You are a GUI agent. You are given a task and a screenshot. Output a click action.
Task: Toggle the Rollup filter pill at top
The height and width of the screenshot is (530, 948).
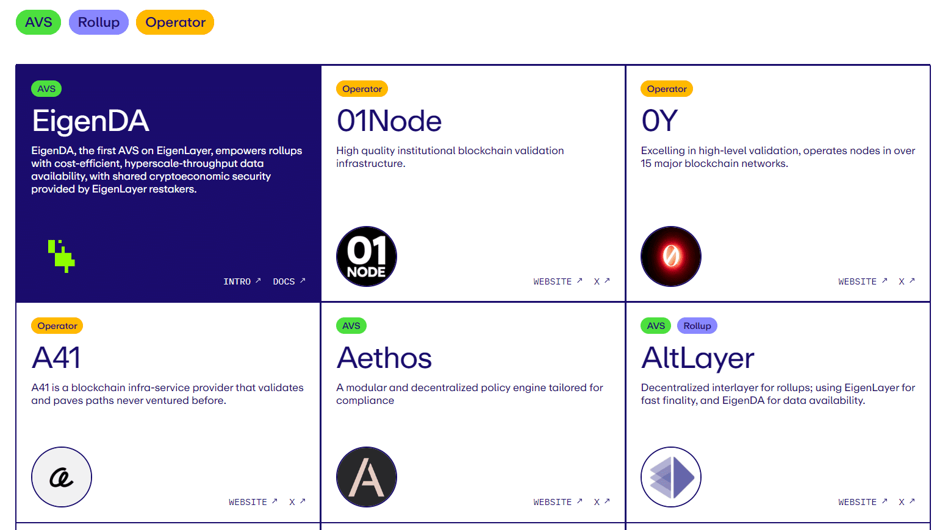(x=99, y=23)
